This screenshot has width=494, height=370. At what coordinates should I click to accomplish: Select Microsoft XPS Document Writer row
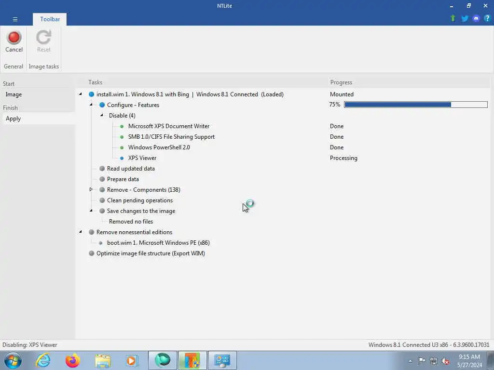click(168, 126)
